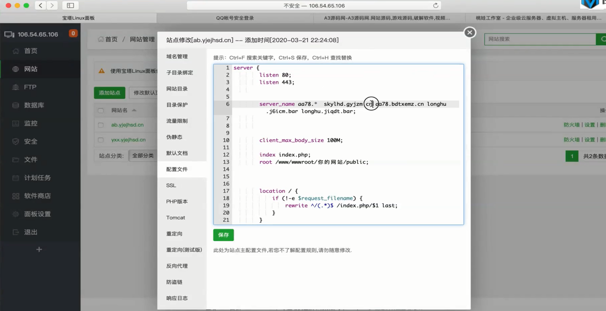Open the 监控 monitor icon
606x311 pixels.
[x=16, y=123]
